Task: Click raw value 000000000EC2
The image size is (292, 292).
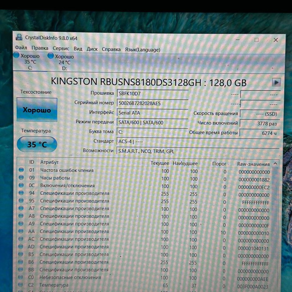Action: click(254, 187)
